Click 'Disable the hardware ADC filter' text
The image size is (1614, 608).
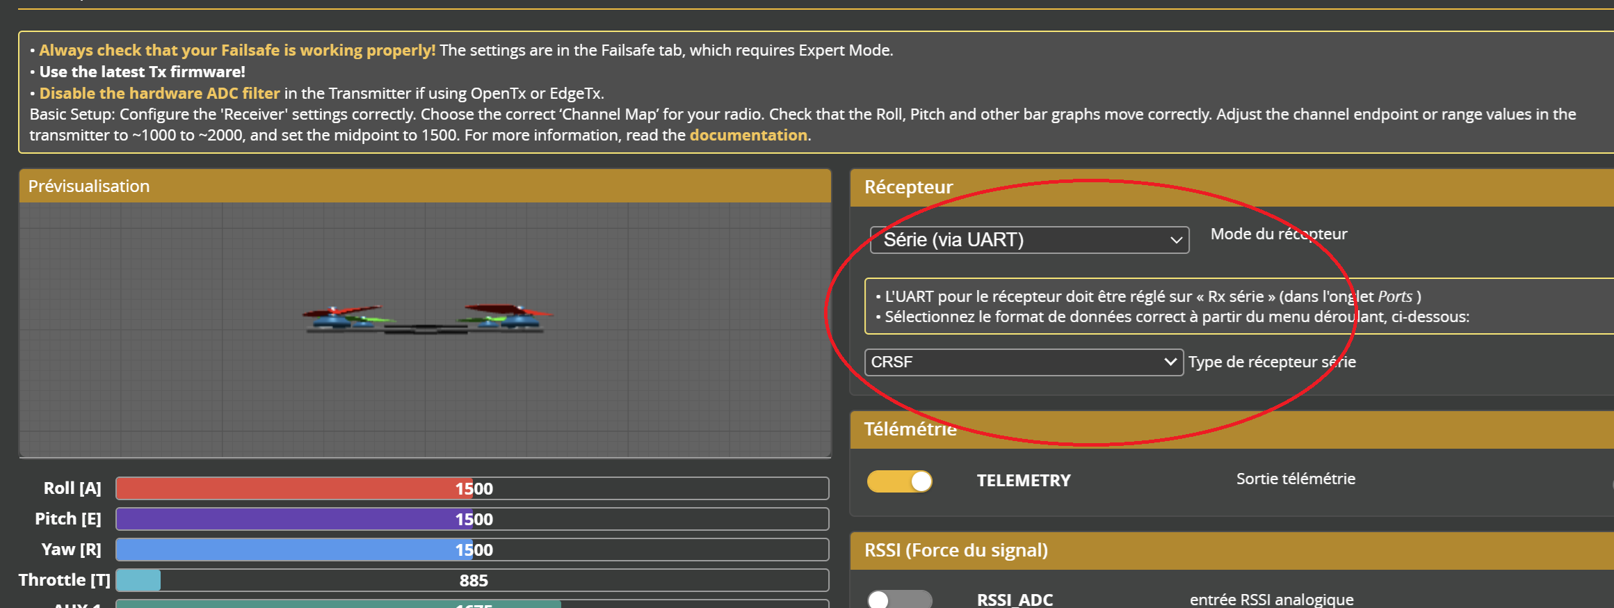(159, 93)
